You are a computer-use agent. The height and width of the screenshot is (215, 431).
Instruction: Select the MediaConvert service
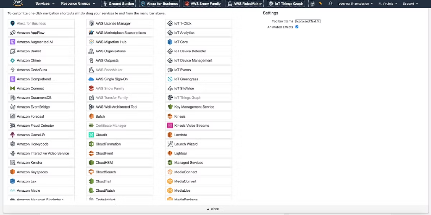point(199,181)
